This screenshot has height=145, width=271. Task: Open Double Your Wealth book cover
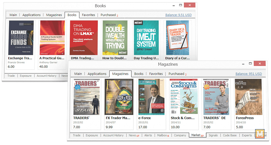[x=115, y=38]
